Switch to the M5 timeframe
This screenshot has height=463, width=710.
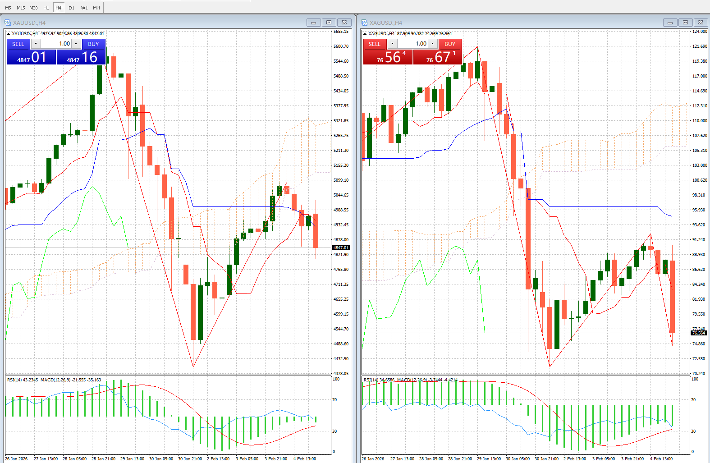point(8,8)
